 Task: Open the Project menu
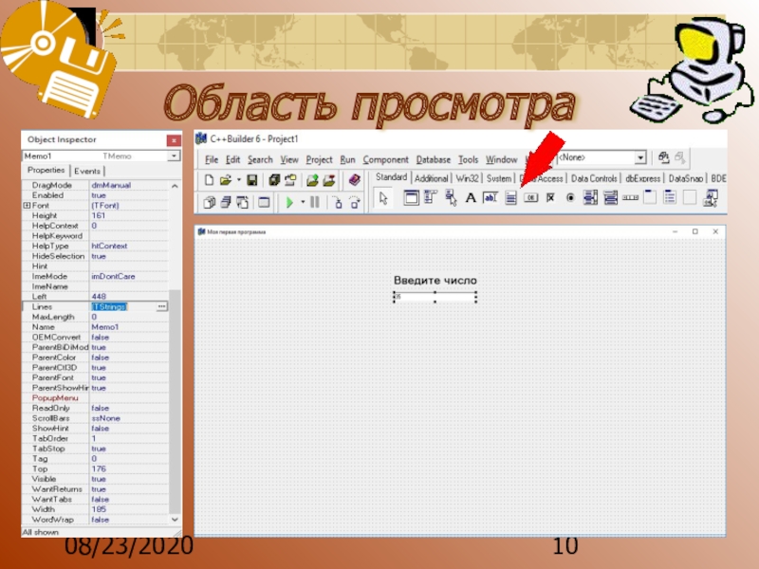pyautogui.click(x=319, y=159)
